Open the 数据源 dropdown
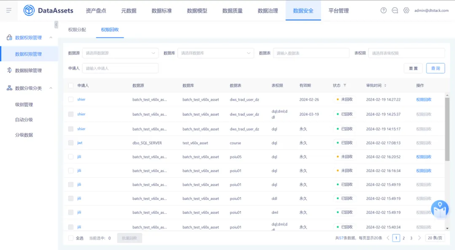455x250 pixels. (120, 53)
